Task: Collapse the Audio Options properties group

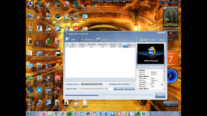Action: (x=137, y=89)
